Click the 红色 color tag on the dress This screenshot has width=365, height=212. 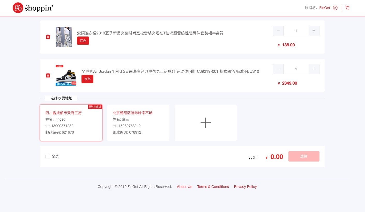tap(83, 41)
